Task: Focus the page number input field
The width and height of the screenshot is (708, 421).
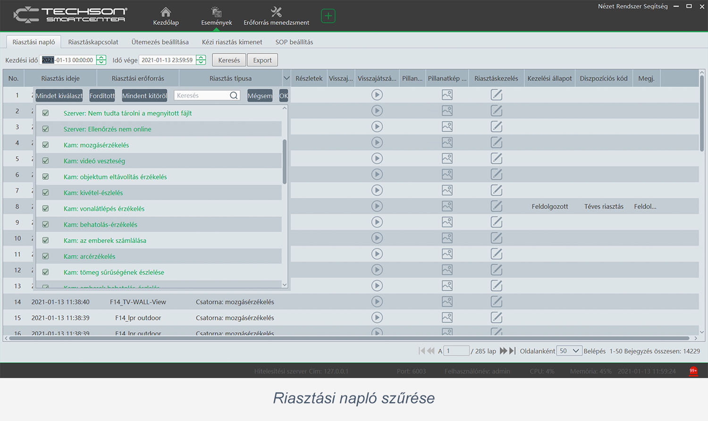Action: click(457, 351)
